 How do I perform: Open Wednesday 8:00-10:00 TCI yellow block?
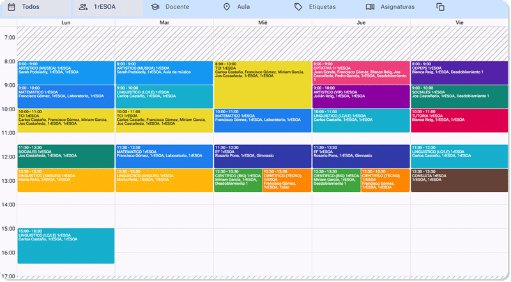pos(263,85)
